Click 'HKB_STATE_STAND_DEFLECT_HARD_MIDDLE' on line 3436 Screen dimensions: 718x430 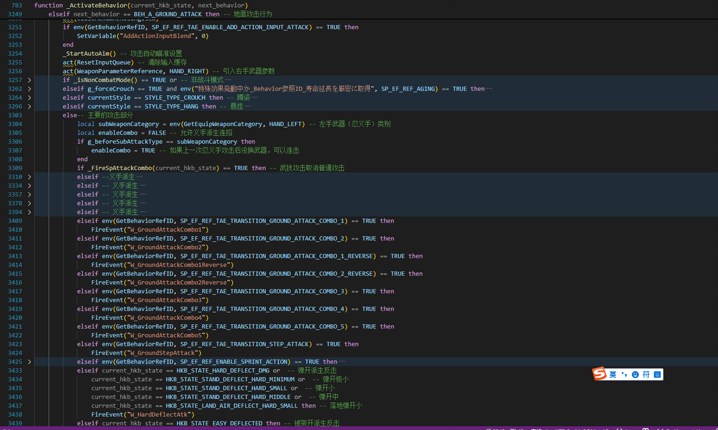click(228, 397)
